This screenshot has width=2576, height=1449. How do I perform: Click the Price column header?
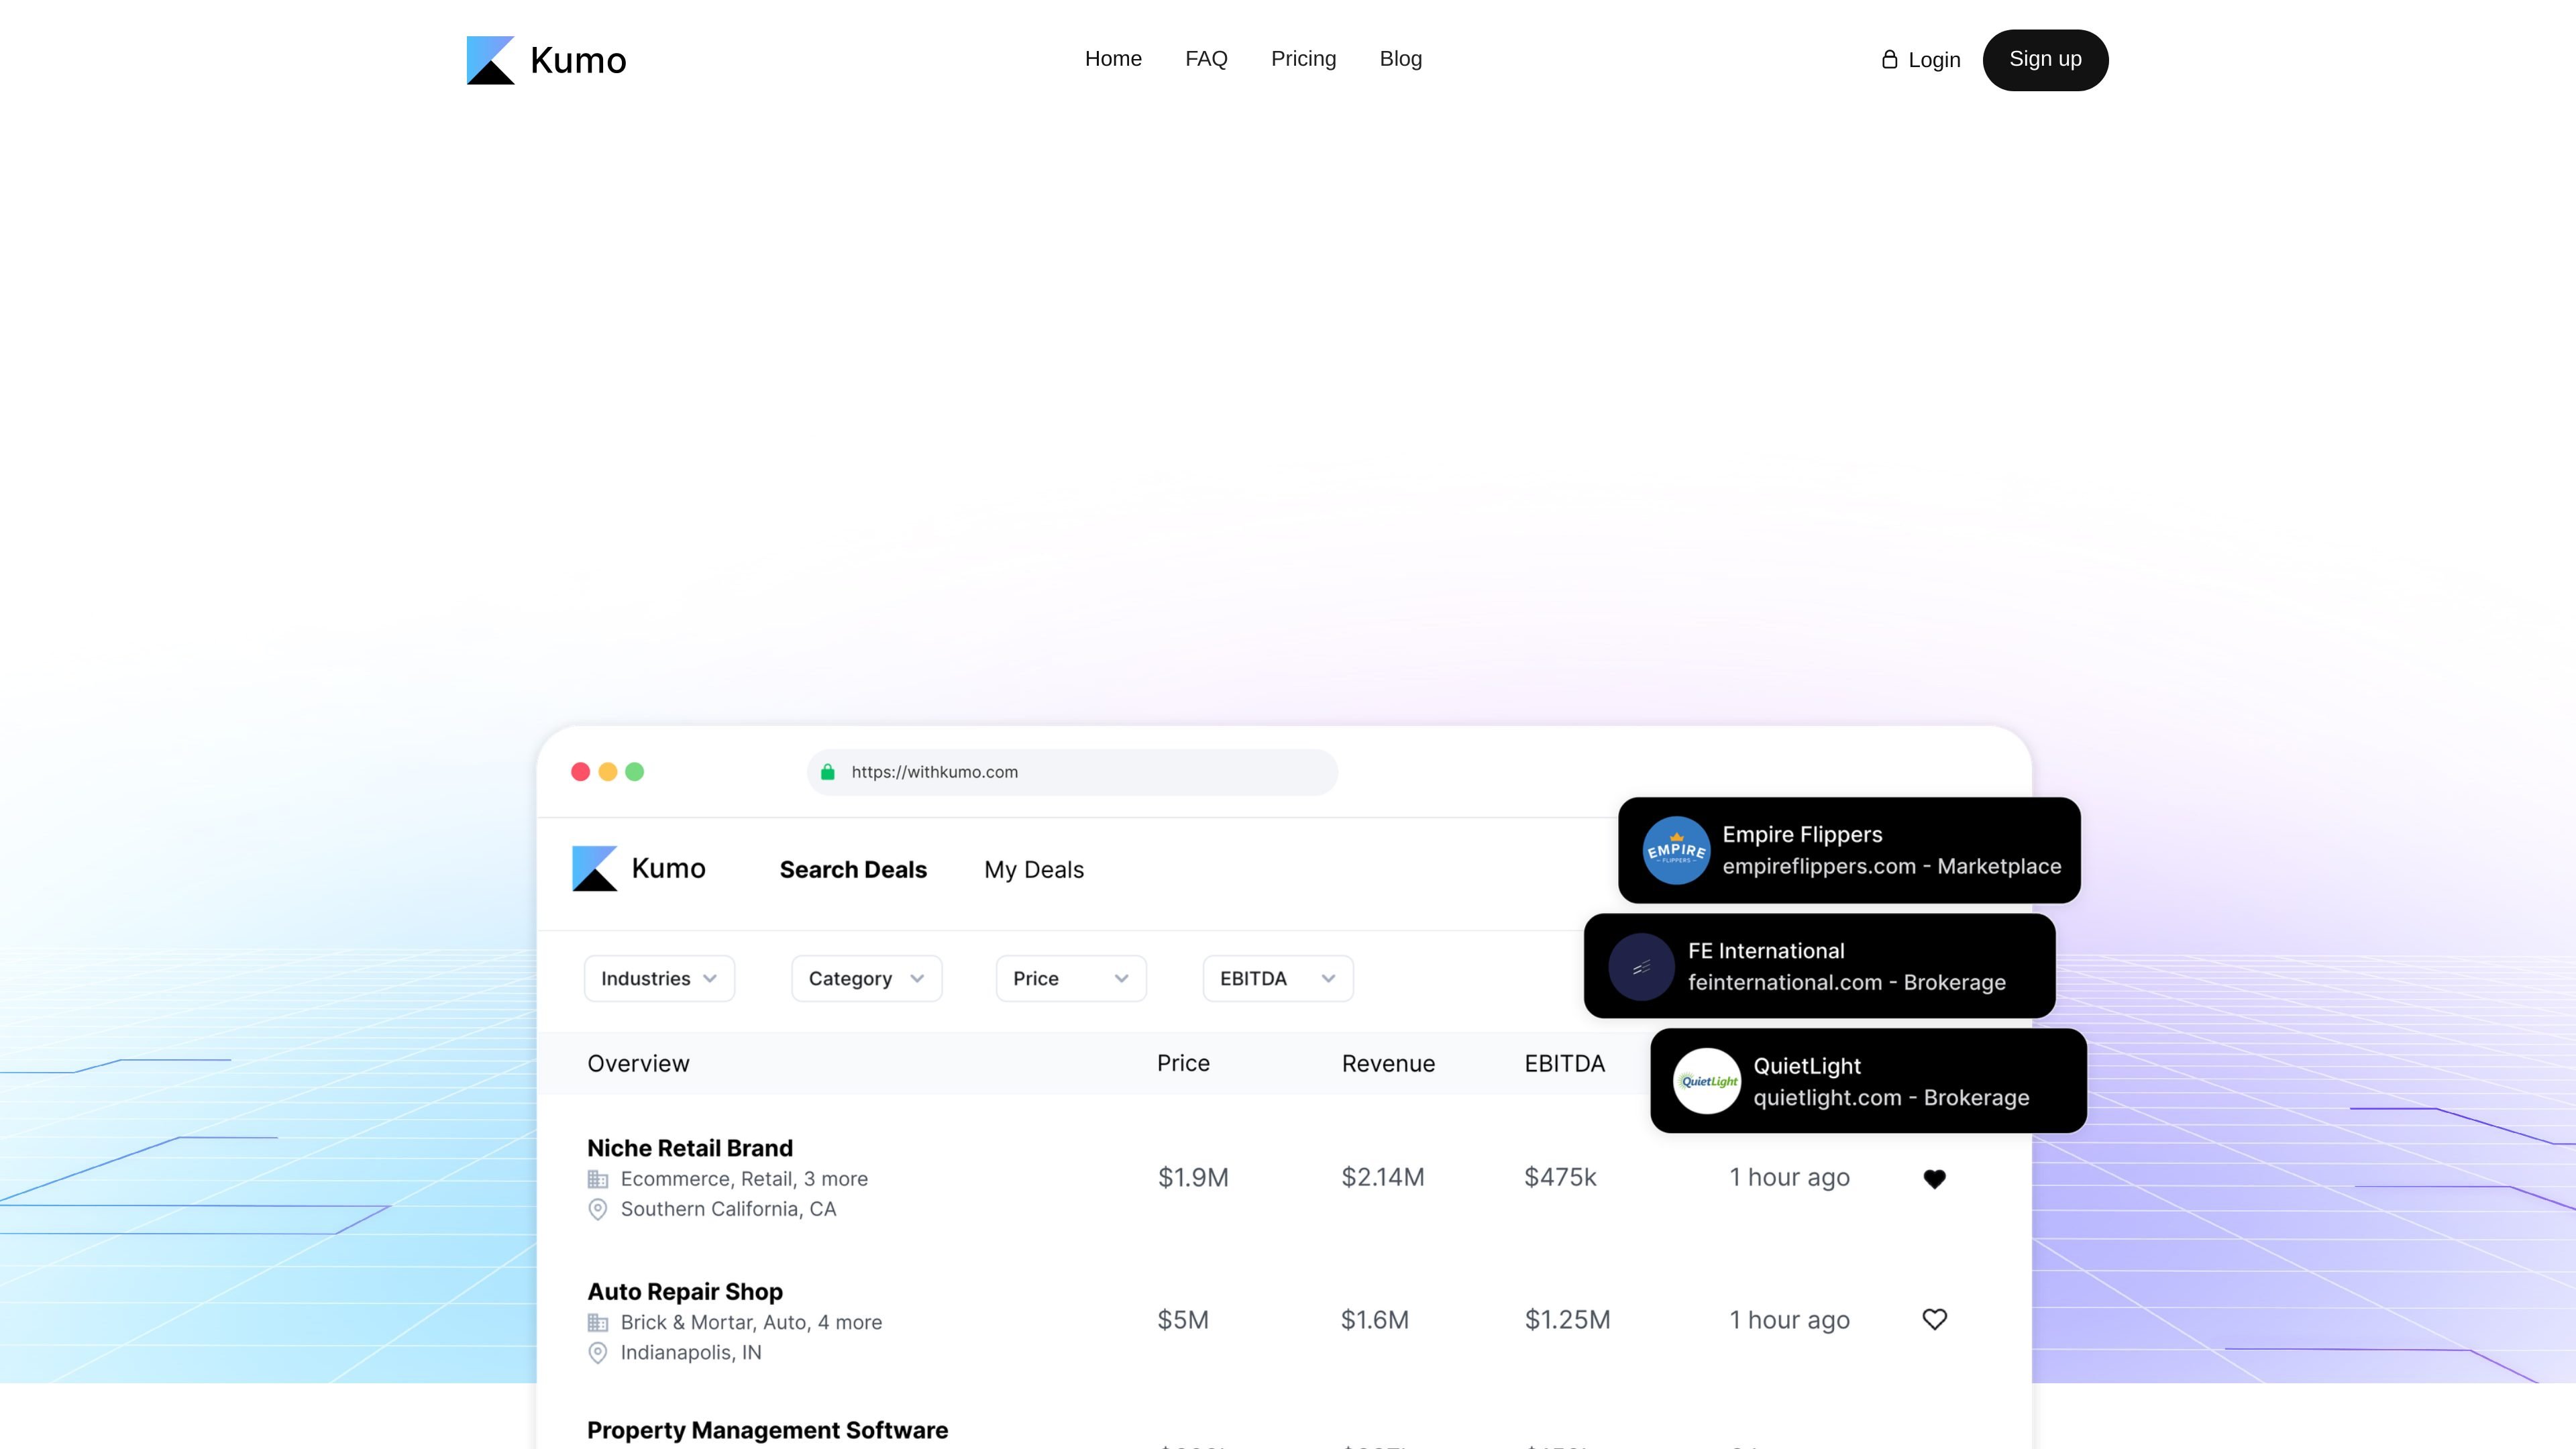pos(1183,1064)
